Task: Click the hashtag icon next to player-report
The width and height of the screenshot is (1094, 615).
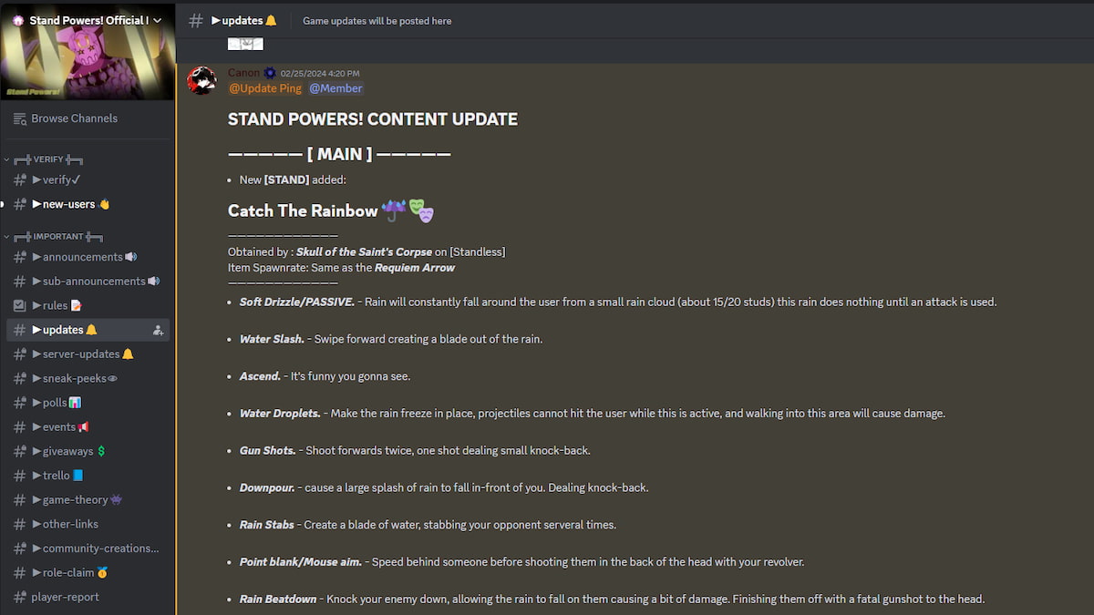Action: point(18,597)
